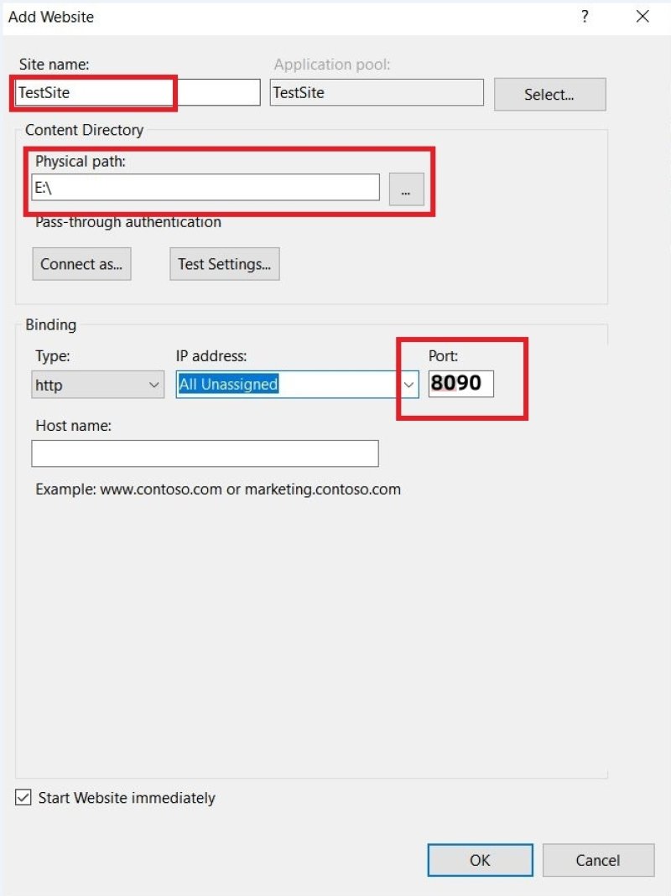Click the Host name label

73,426
